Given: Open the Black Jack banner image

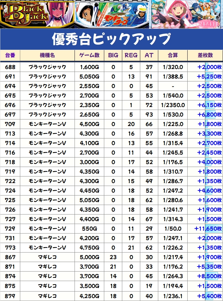Looking at the screenshot, I should [x=37, y=14].
